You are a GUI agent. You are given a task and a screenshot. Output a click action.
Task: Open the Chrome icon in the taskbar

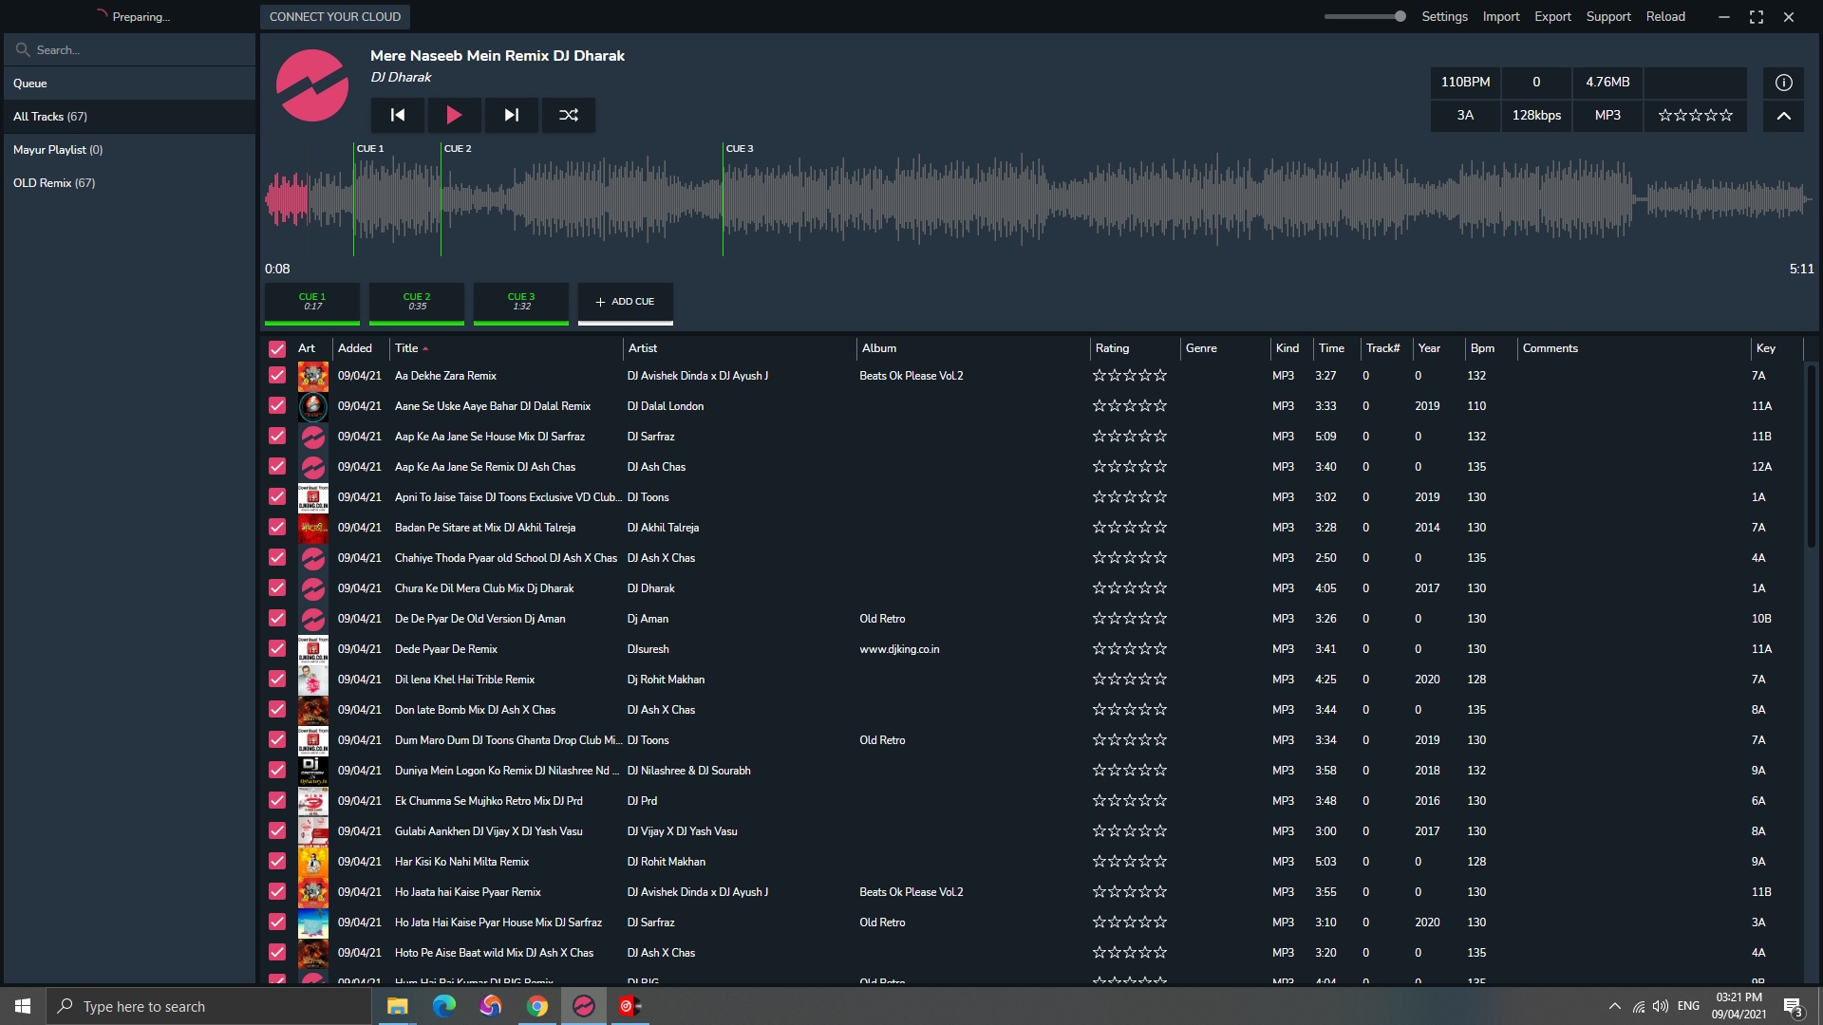pyautogui.click(x=537, y=1006)
